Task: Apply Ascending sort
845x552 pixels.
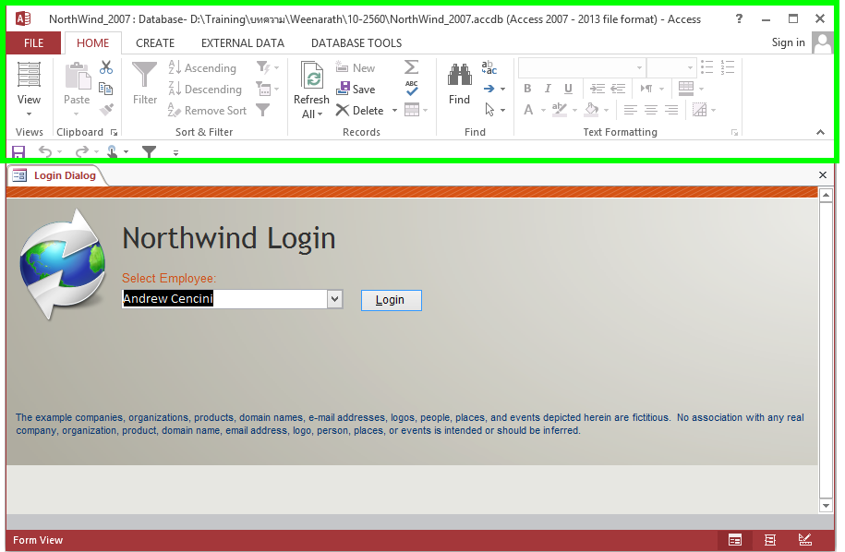Action: tap(202, 67)
